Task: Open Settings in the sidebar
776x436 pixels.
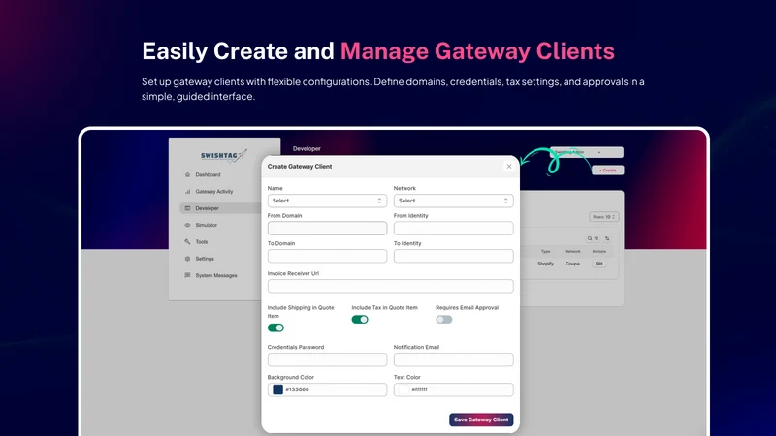Action: click(205, 259)
